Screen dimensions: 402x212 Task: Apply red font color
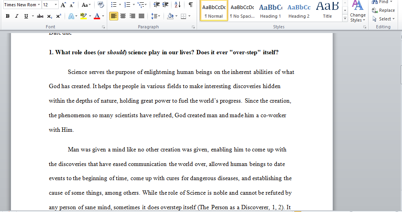click(x=97, y=16)
